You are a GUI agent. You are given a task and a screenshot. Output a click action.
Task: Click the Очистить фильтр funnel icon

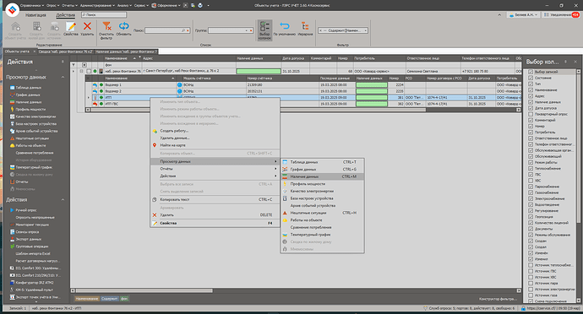106,26
